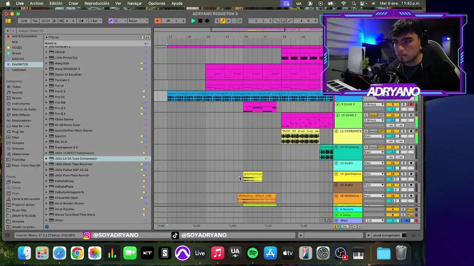Click the browser back arrow
The image size is (474, 266).
8,31
